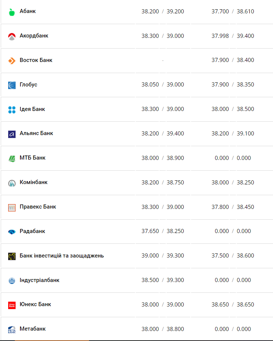Open the Альянс Банк name link

tap(36, 133)
